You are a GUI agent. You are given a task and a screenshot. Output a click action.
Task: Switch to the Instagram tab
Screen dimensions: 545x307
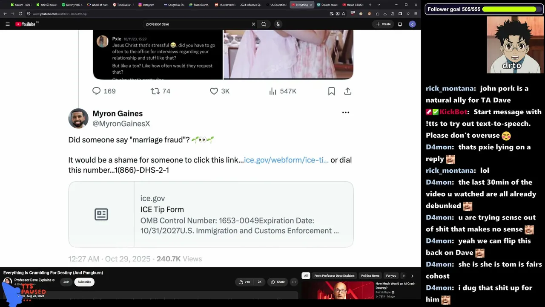pyautogui.click(x=148, y=5)
